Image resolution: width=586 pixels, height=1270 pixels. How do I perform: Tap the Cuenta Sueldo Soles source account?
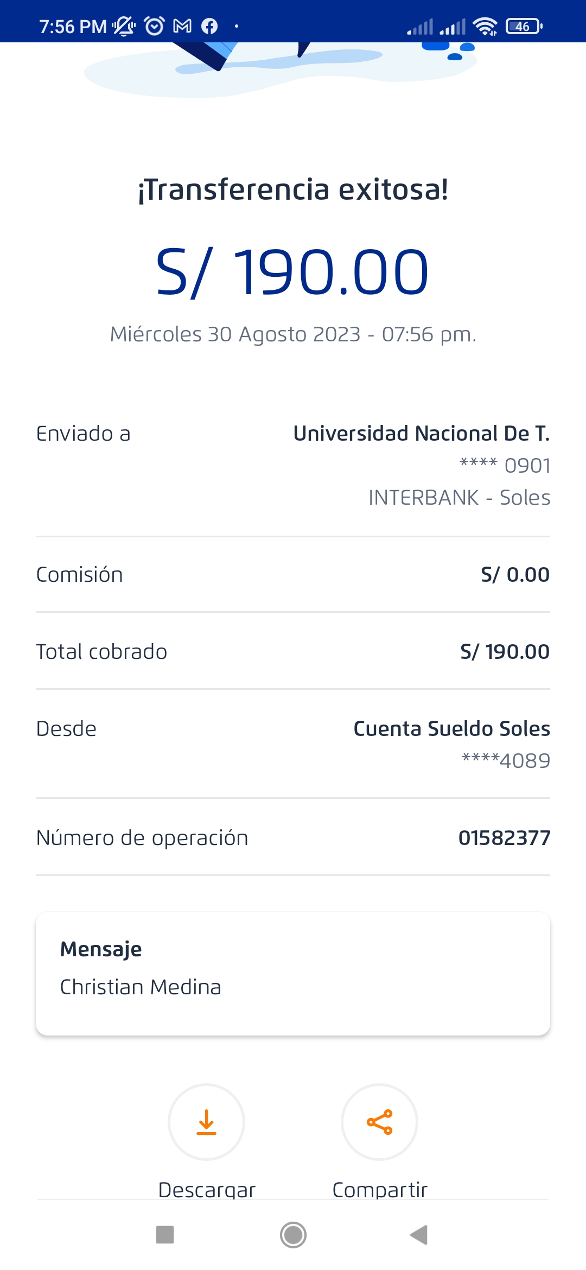tap(451, 729)
